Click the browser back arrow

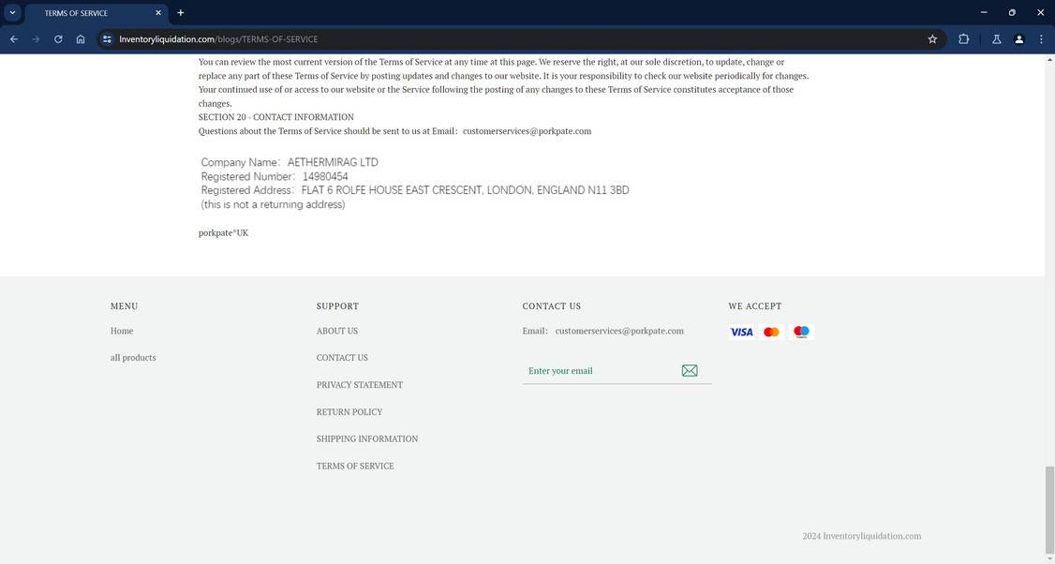coord(13,39)
